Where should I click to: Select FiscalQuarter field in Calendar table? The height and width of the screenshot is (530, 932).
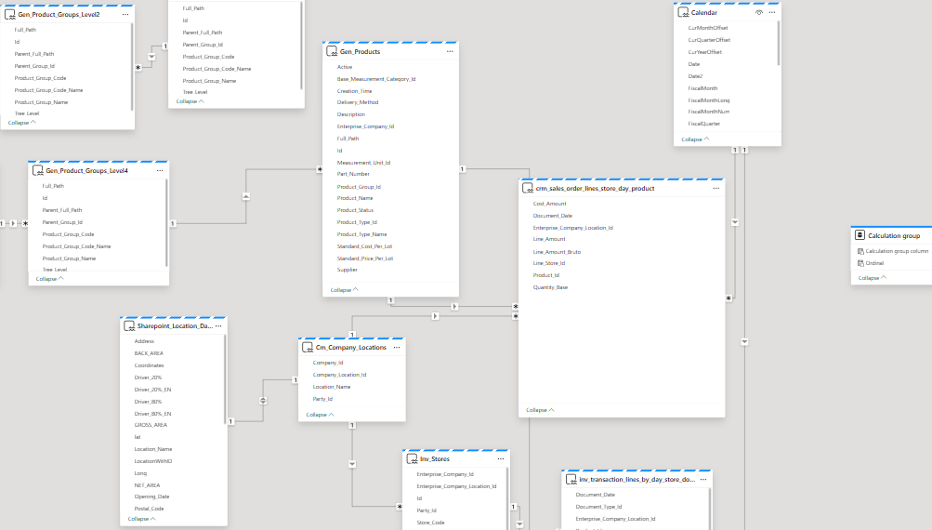[704, 124]
